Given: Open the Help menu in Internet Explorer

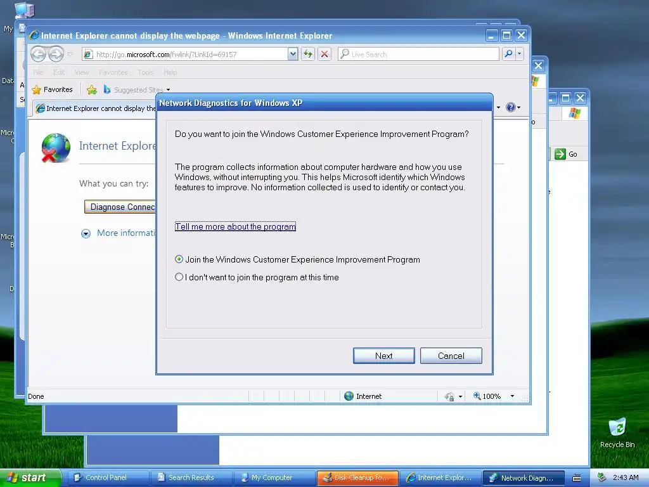Looking at the screenshot, I should 170,72.
